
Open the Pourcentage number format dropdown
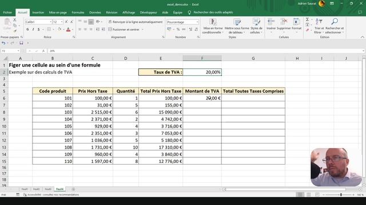tap(197, 22)
